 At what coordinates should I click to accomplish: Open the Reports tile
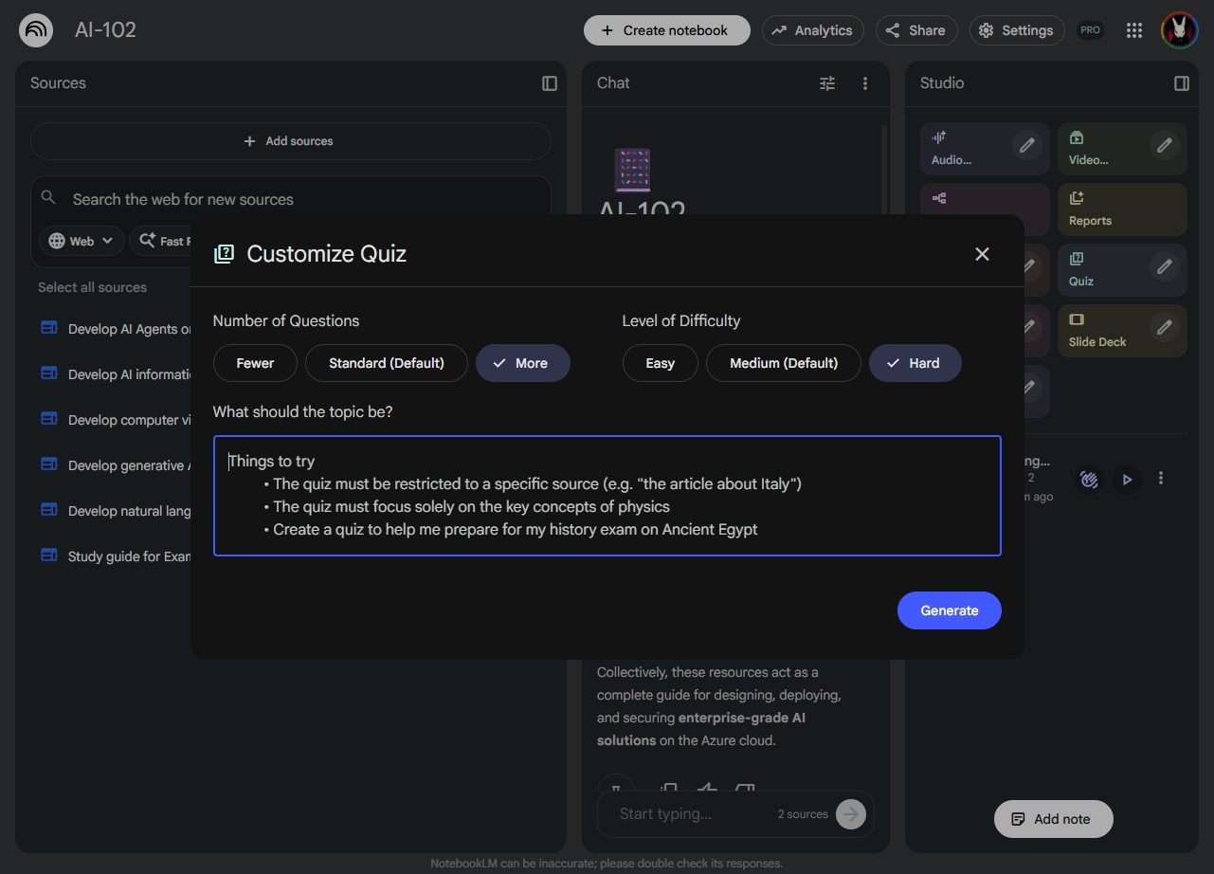[1122, 209]
